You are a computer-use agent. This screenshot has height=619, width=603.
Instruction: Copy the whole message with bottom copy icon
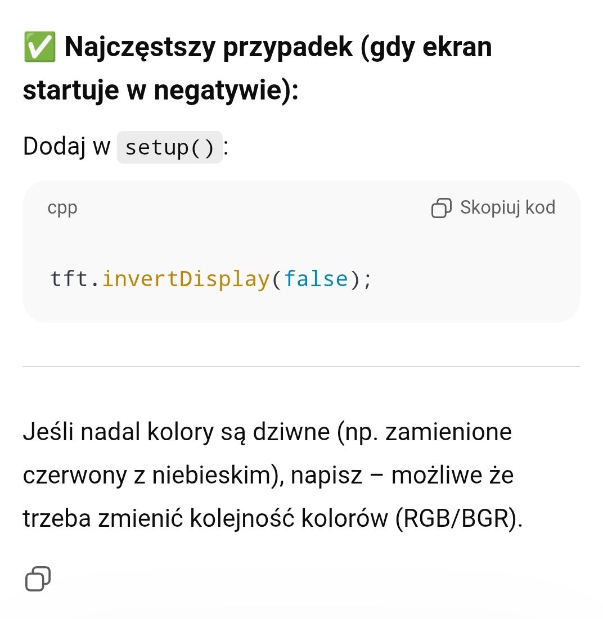(x=38, y=579)
